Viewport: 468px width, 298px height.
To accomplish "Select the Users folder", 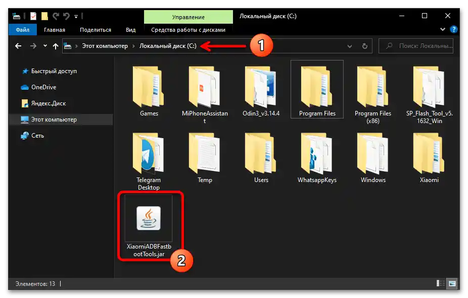I will click(261, 157).
